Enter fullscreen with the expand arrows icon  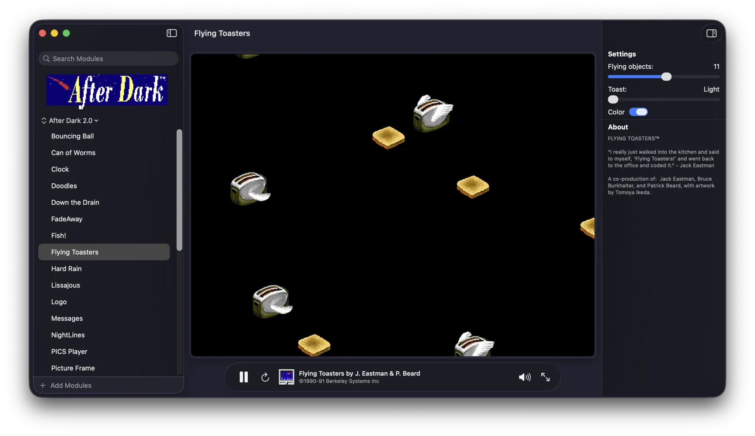[545, 377]
